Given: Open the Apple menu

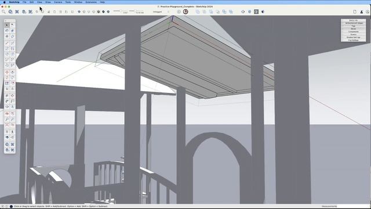Looking at the screenshot, I should pyautogui.click(x=4, y=2).
